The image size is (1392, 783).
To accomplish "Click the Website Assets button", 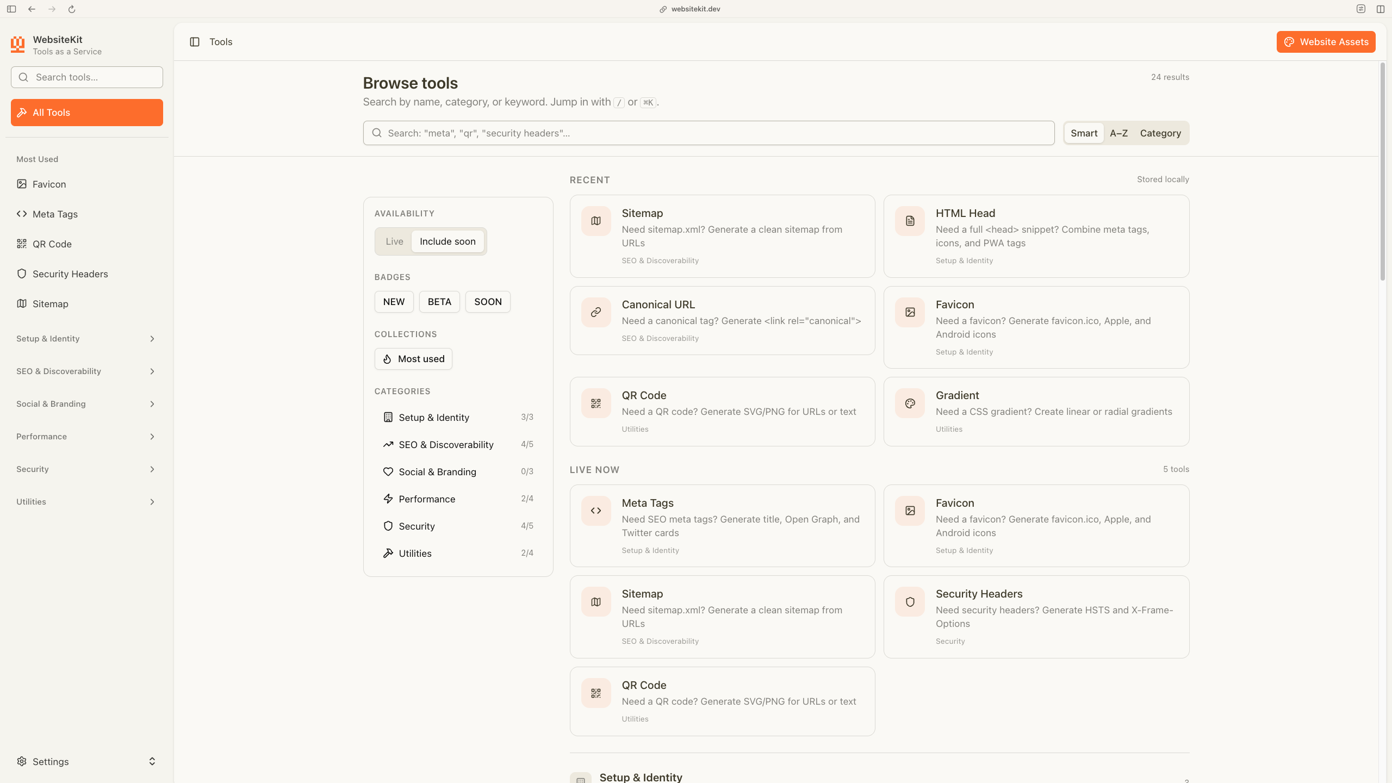I will click(1325, 41).
